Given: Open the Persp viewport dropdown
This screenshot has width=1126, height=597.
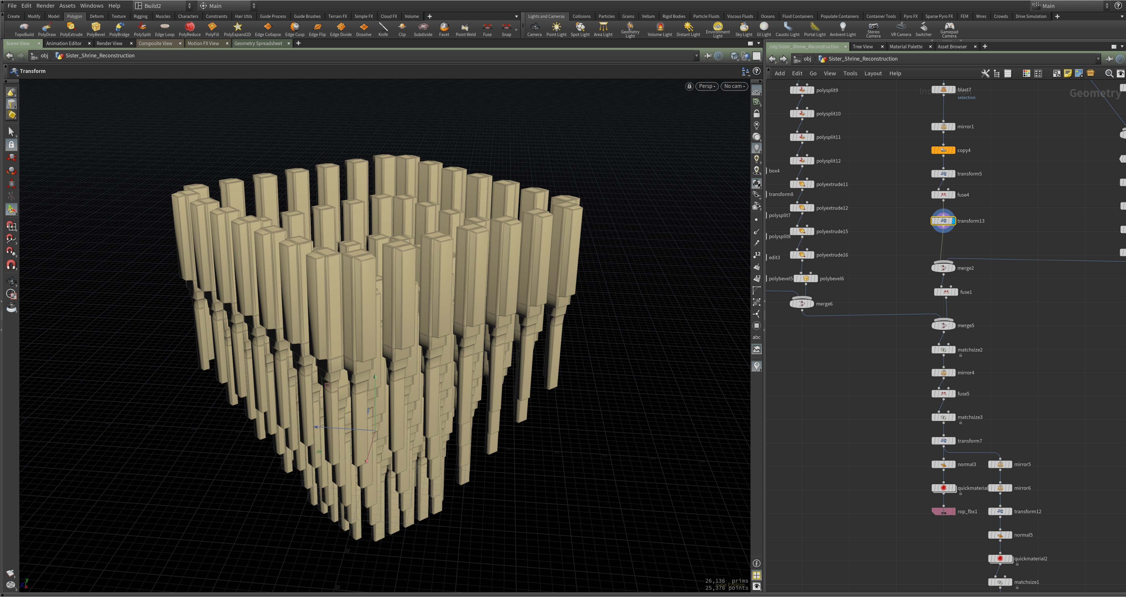Looking at the screenshot, I should coord(707,86).
